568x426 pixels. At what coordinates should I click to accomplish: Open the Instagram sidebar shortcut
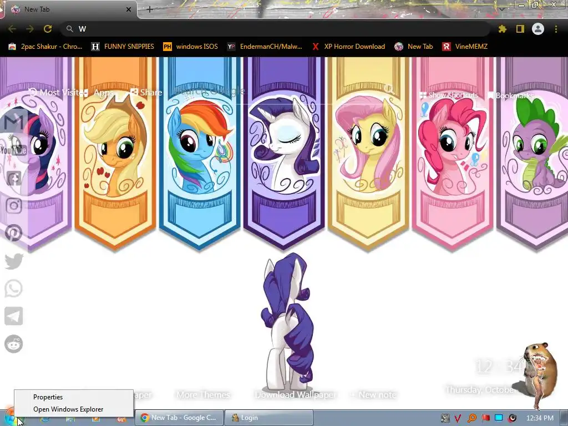pos(14,205)
